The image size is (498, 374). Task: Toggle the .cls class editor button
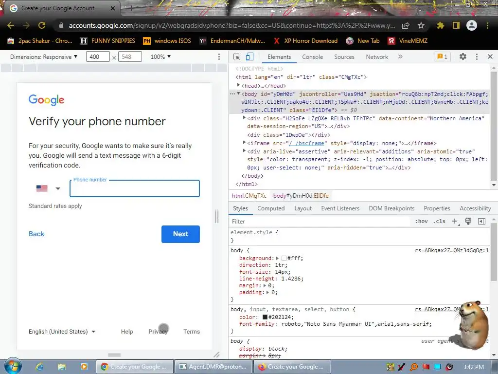(439, 222)
